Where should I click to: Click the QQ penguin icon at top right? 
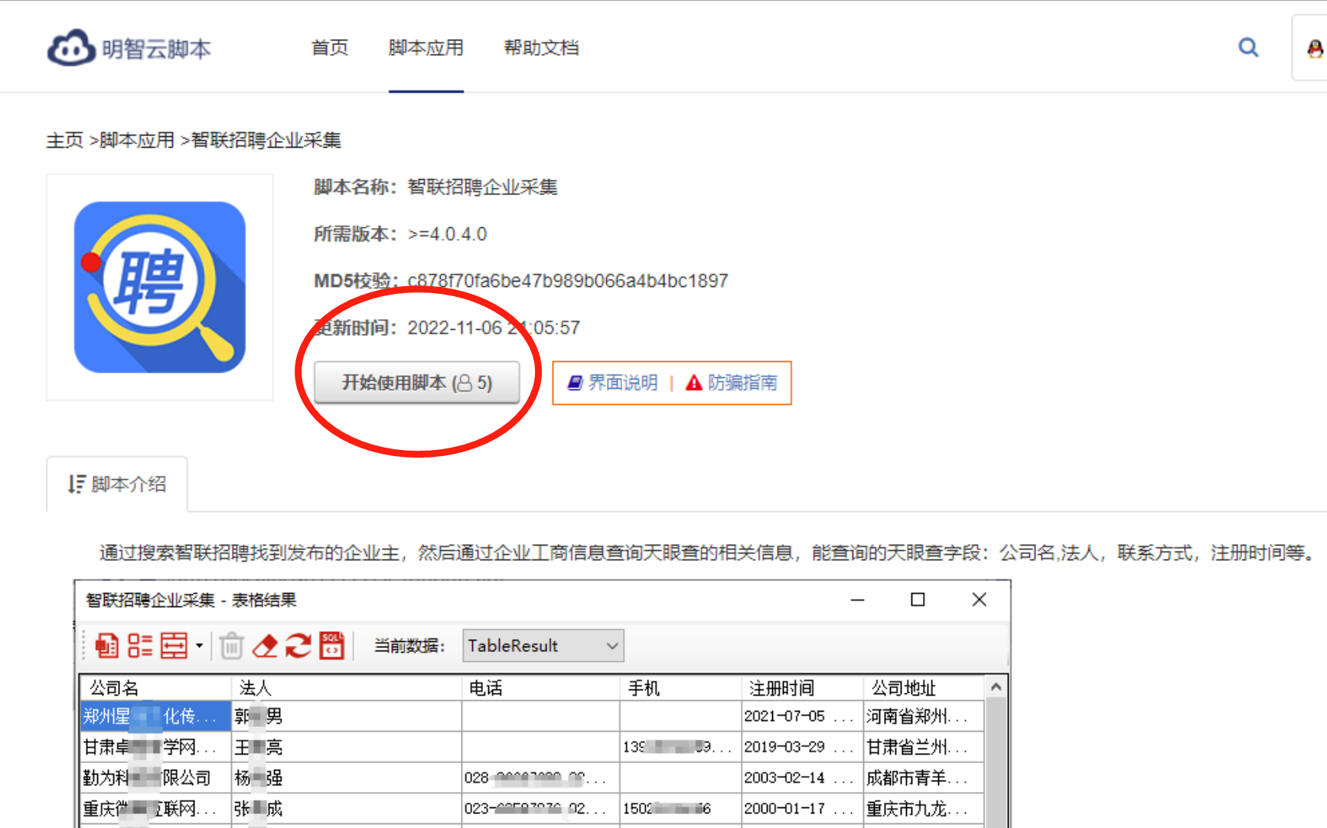point(1315,49)
